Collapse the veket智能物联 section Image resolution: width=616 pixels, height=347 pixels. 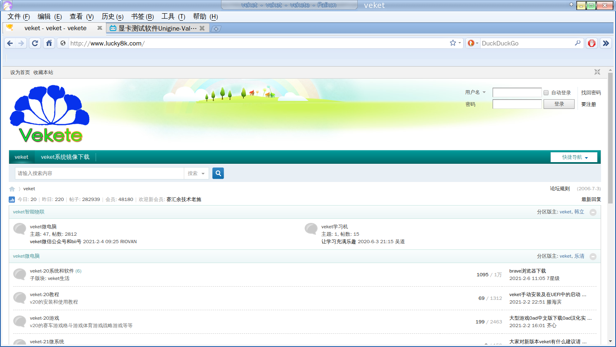click(x=593, y=212)
